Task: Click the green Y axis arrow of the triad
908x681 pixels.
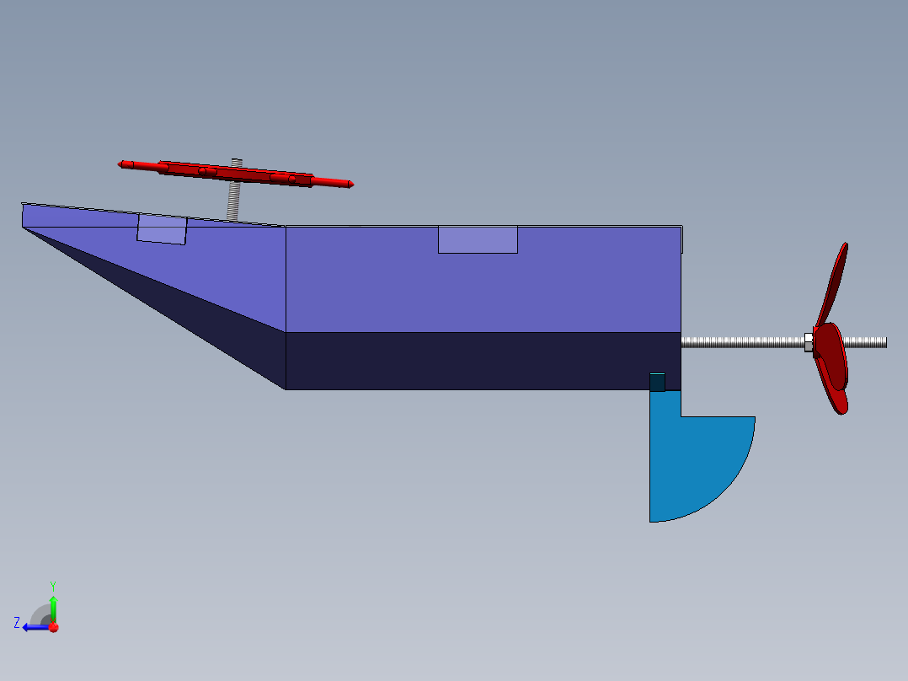Action: tap(53, 609)
